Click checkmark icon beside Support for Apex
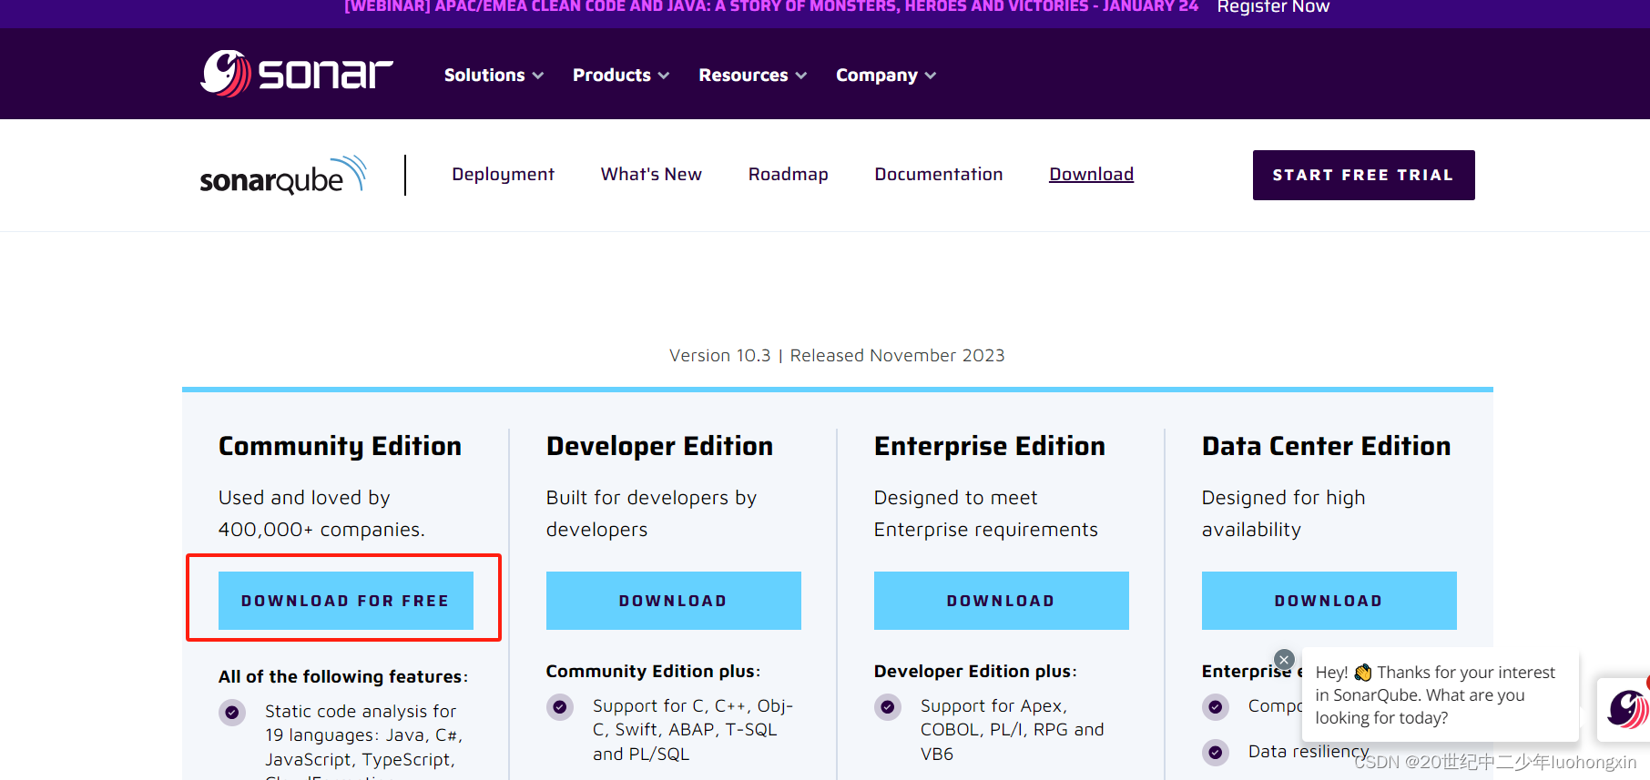Image resolution: width=1650 pixels, height=780 pixels. pyautogui.click(x=888, y=707)
